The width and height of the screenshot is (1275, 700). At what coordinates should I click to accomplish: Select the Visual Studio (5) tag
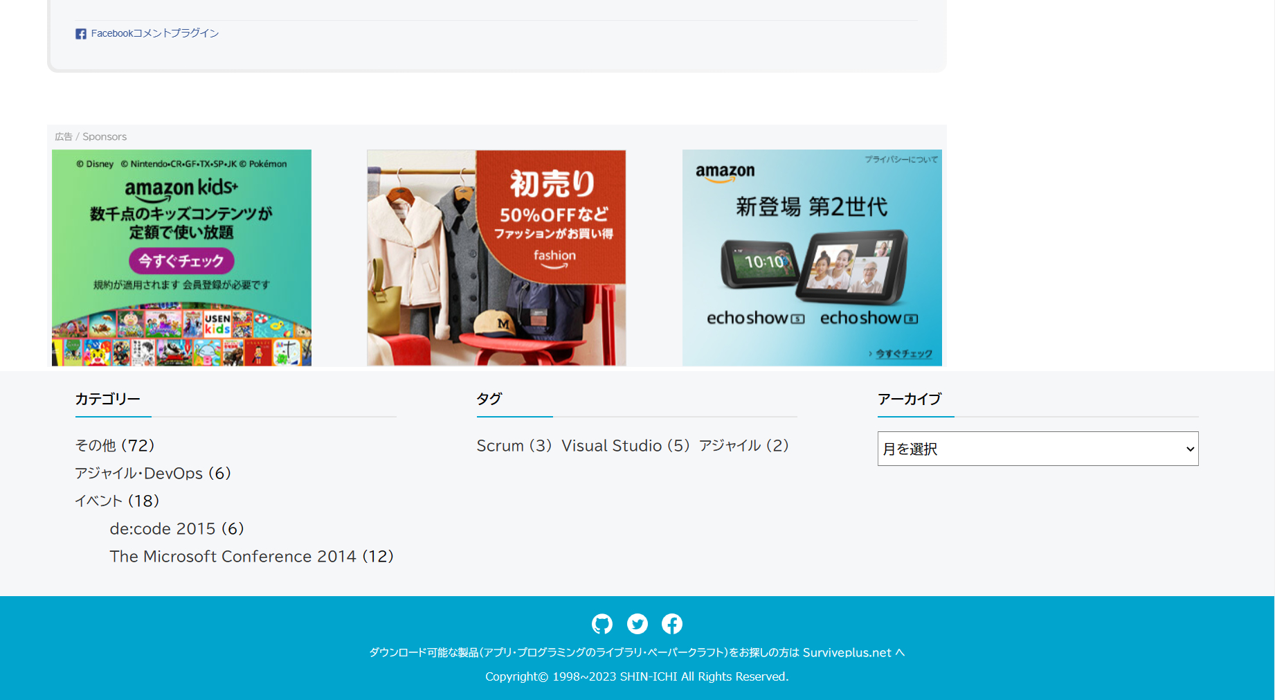[x=626, y=445]
